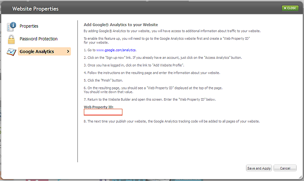The image size is (304, 181).
Task: Click the chevron arrow on Google Analytics
Action: pyautogui.click(x=68, y=52)
